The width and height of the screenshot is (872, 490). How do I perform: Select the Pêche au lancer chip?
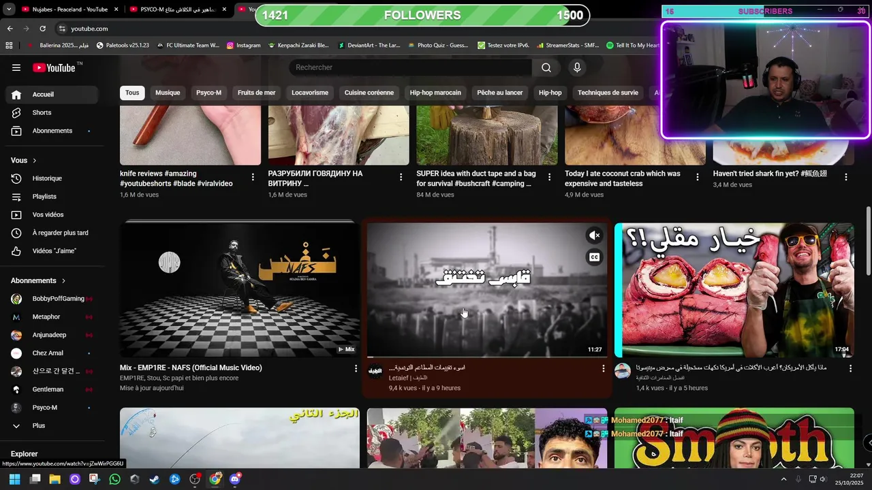[500, 93]
